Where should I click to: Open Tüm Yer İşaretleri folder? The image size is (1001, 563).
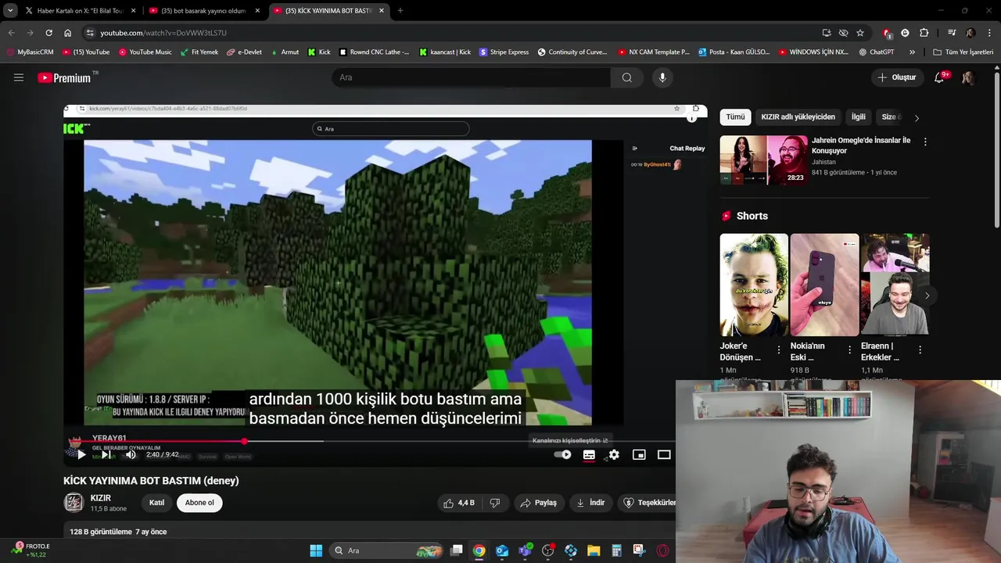(963, 52)
